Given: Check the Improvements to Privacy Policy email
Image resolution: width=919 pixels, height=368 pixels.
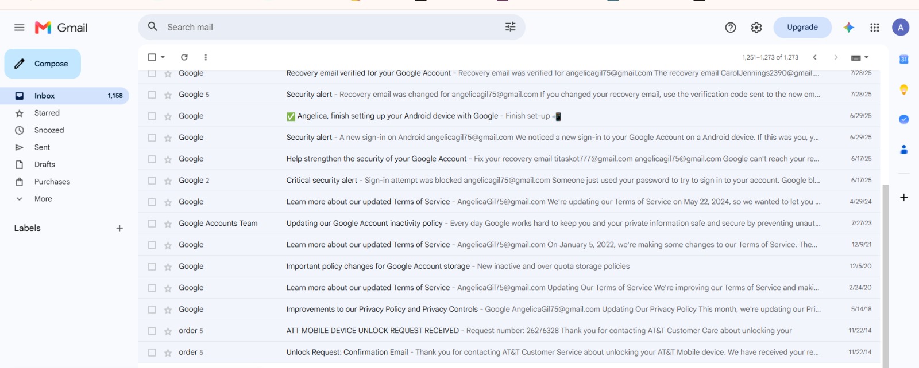Looking at the screenshot, I should tap(152, 310).
